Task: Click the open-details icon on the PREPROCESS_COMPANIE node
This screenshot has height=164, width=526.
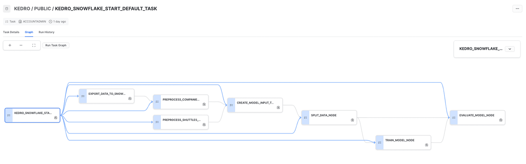Action: pos(204,104)
